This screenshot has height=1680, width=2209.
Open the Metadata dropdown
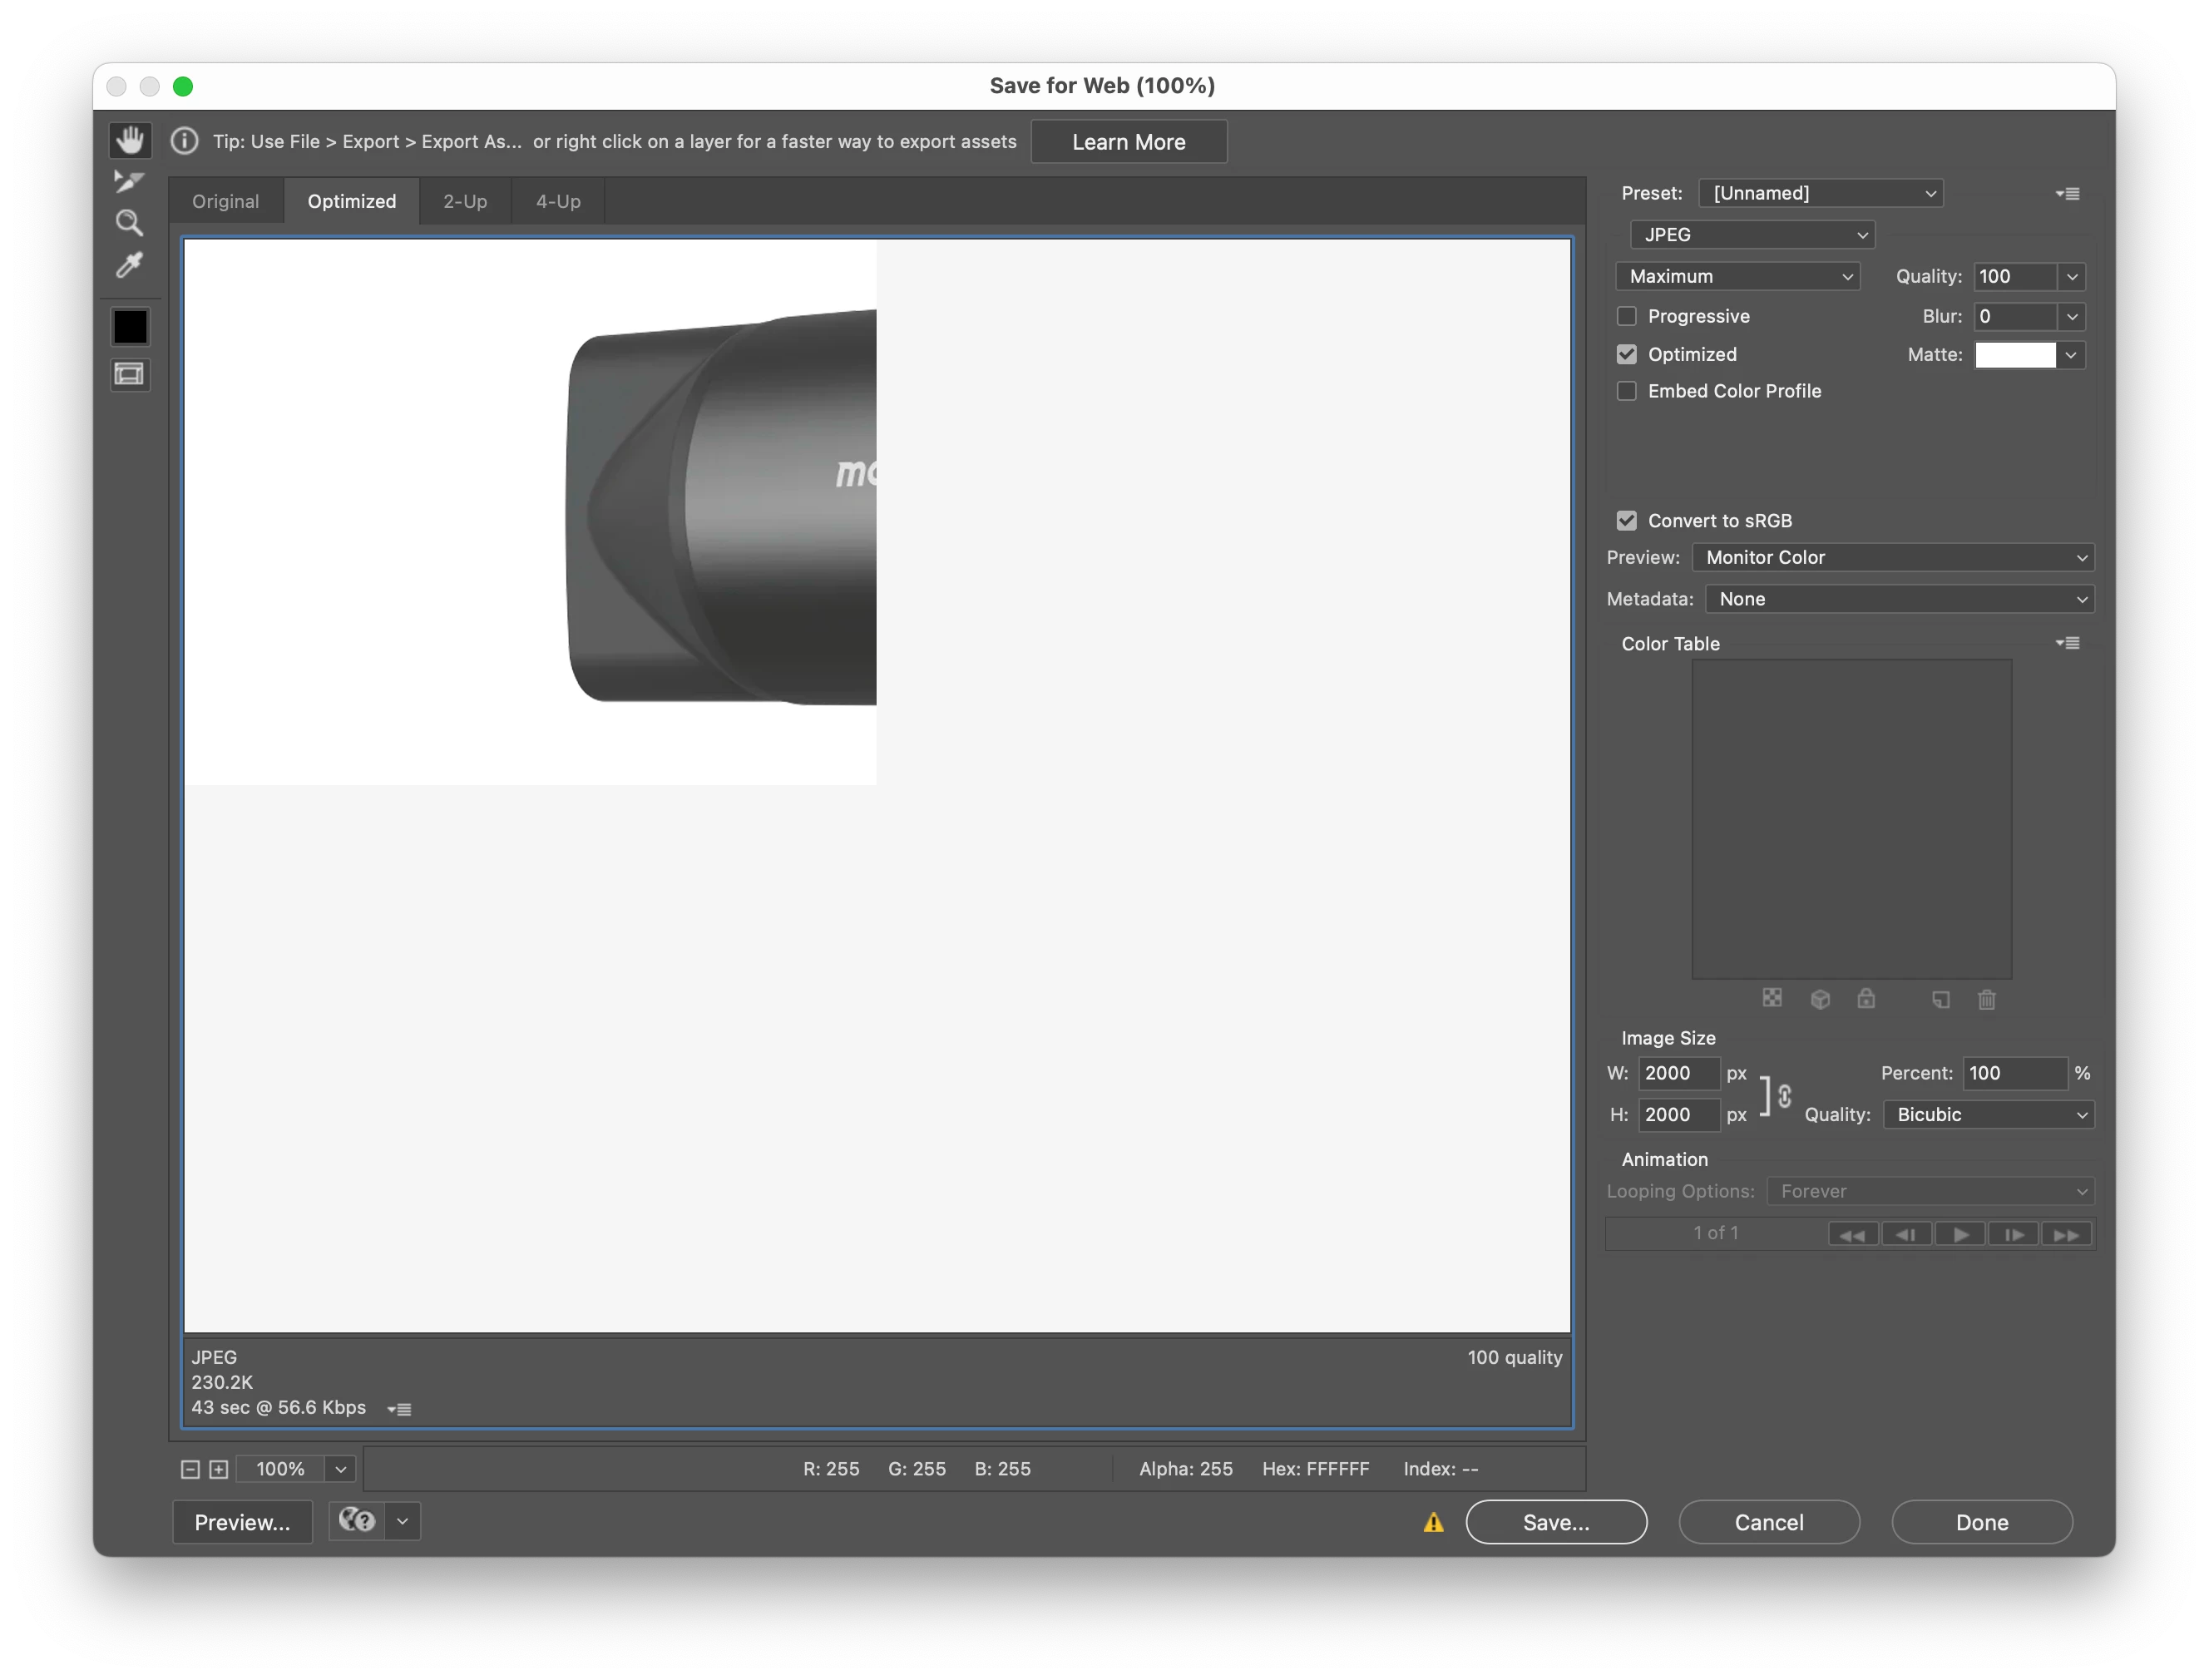coord(1899,599)
